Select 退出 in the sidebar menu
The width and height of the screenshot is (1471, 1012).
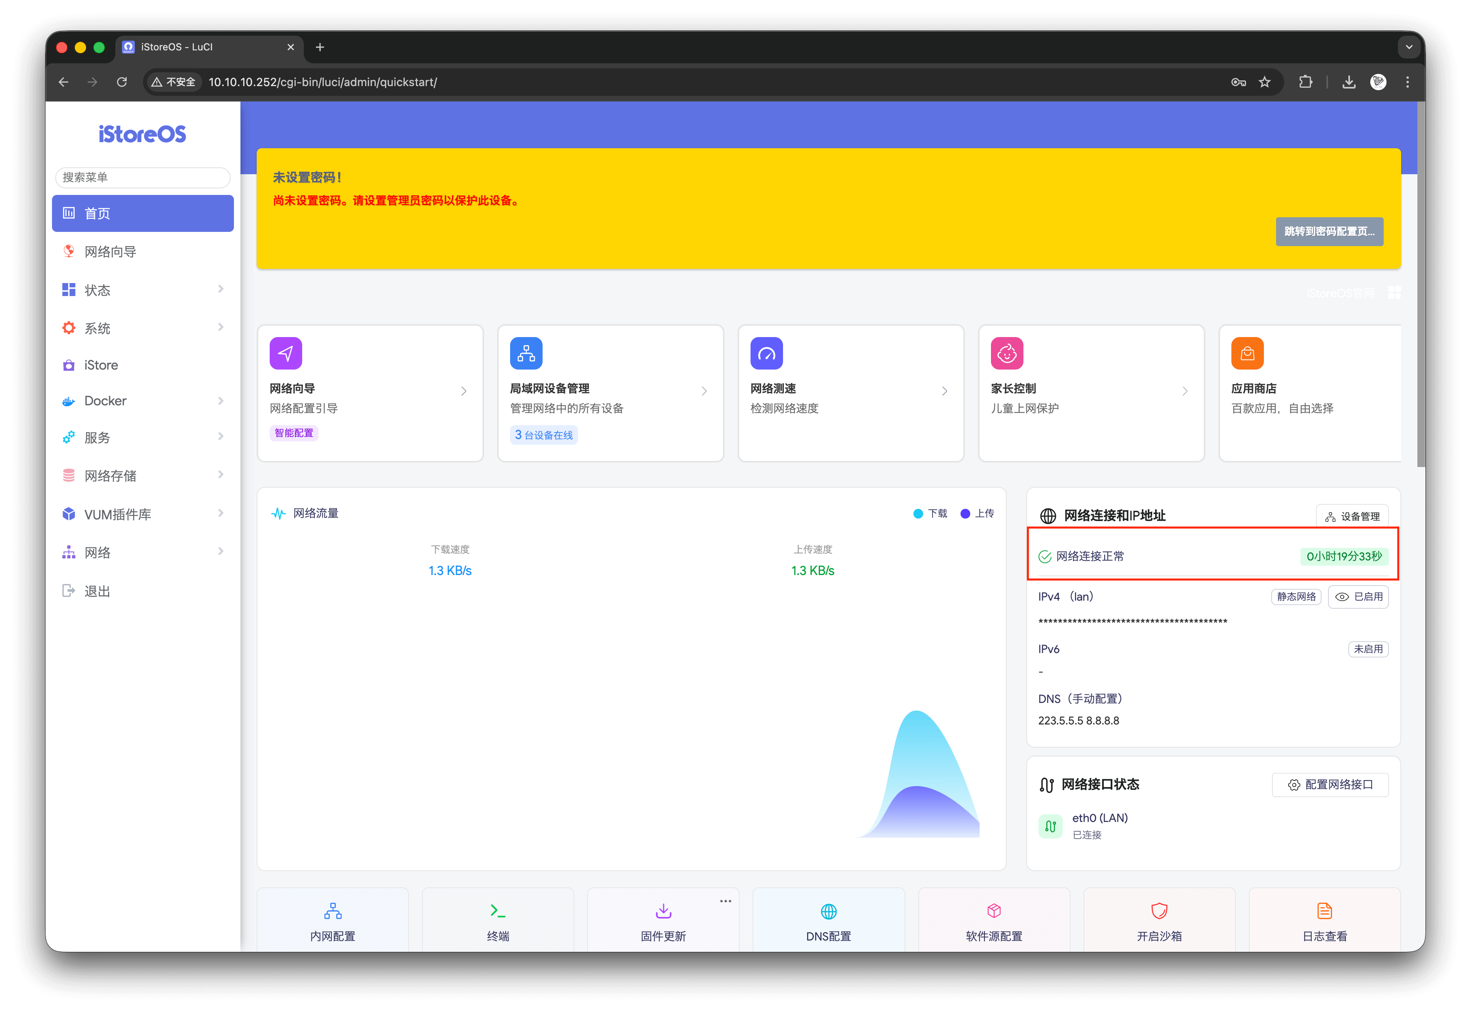point(97,591)
